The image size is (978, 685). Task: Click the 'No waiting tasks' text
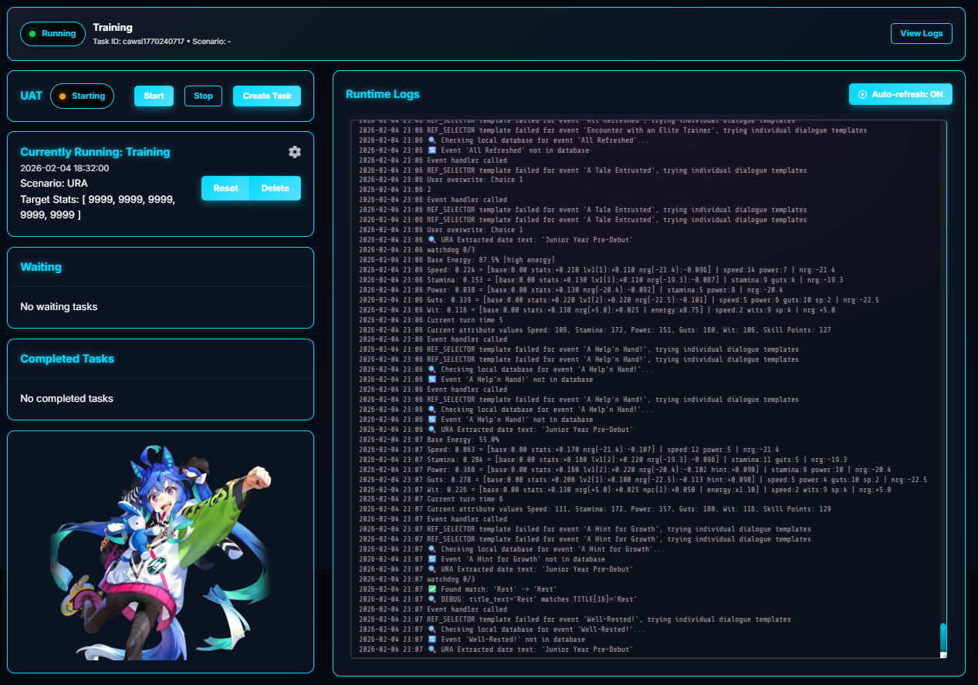[x=59, y=307]
